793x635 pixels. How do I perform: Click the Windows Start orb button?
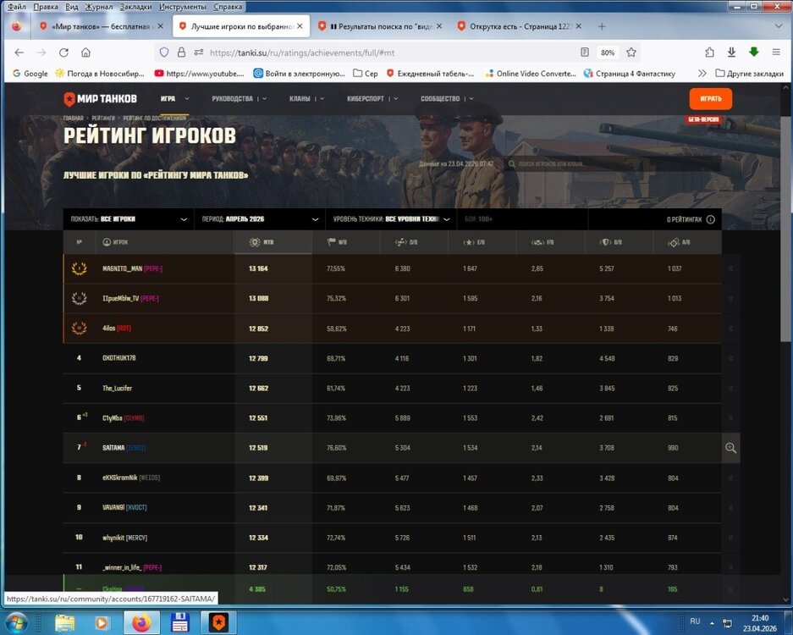point(17,622)
